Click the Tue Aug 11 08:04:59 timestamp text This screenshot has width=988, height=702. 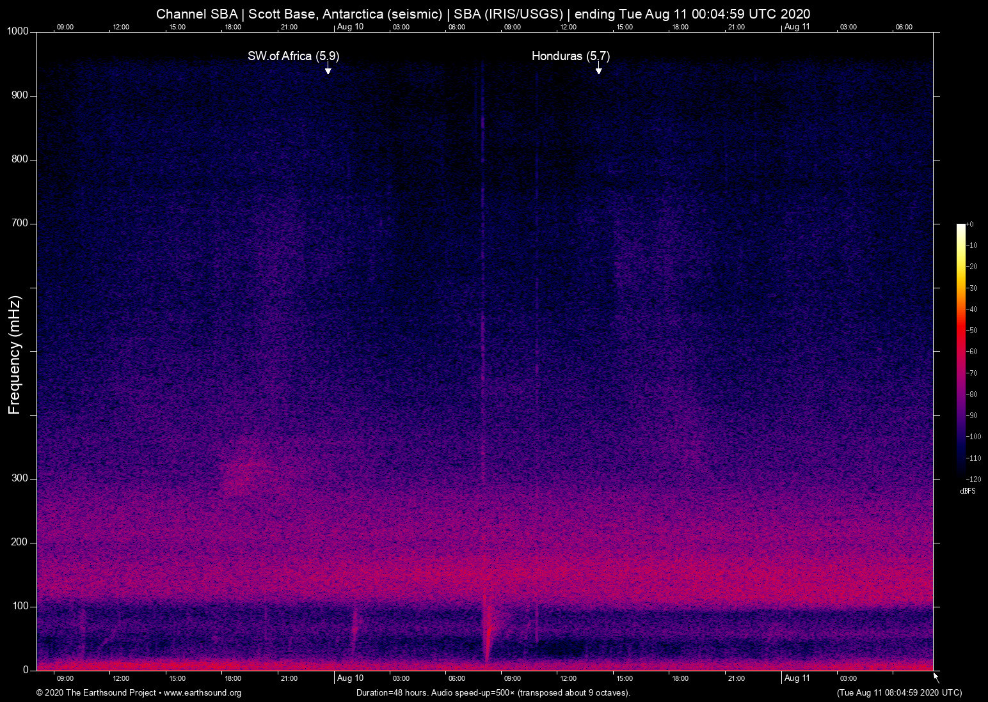[x=899, y=693]
